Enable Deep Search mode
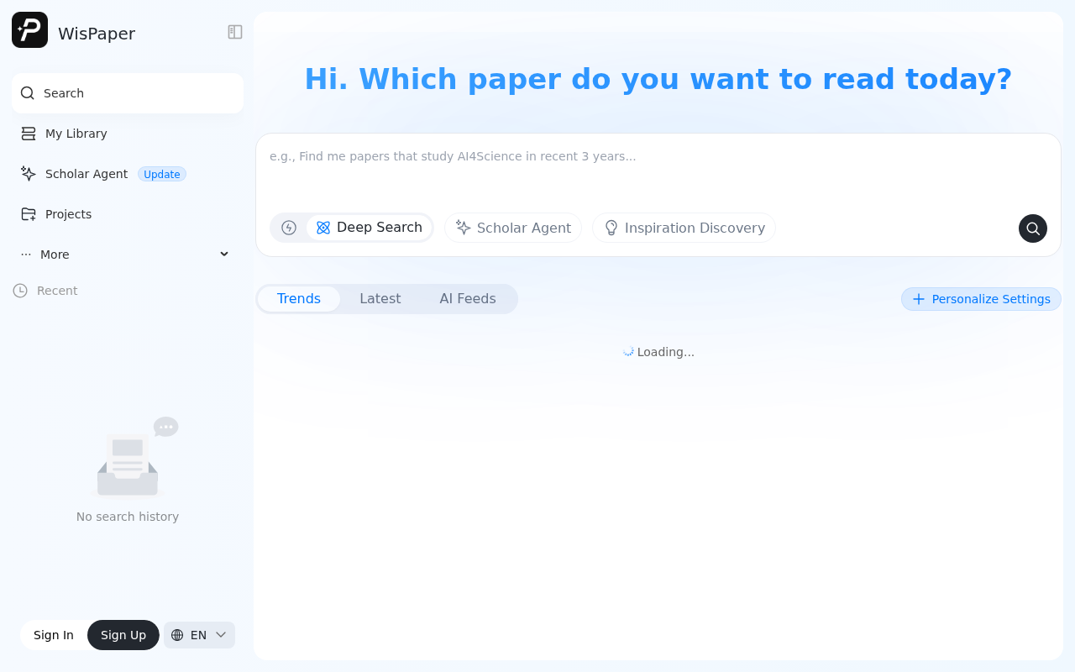This screenshot has width=1075, height=672. (x=370, y=228)
